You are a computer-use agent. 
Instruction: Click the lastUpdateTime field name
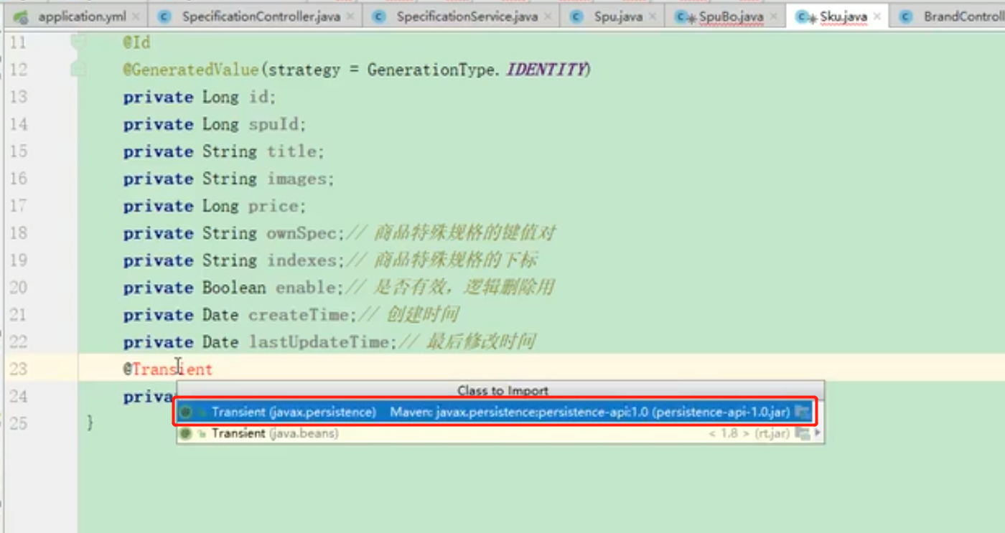point(319,342)
